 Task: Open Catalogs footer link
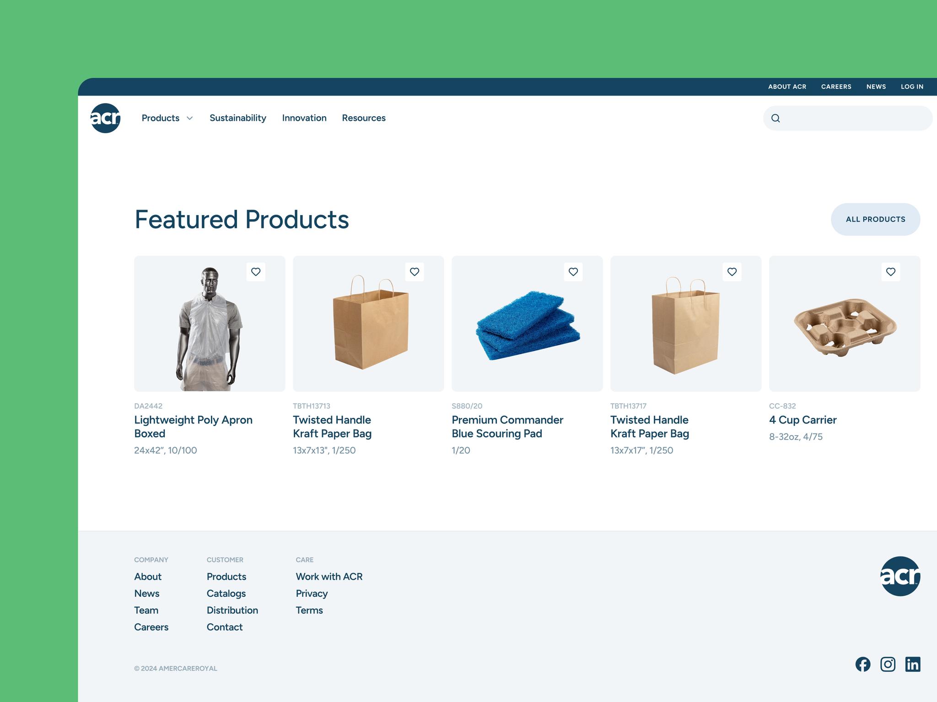click(x=226, y=594)
